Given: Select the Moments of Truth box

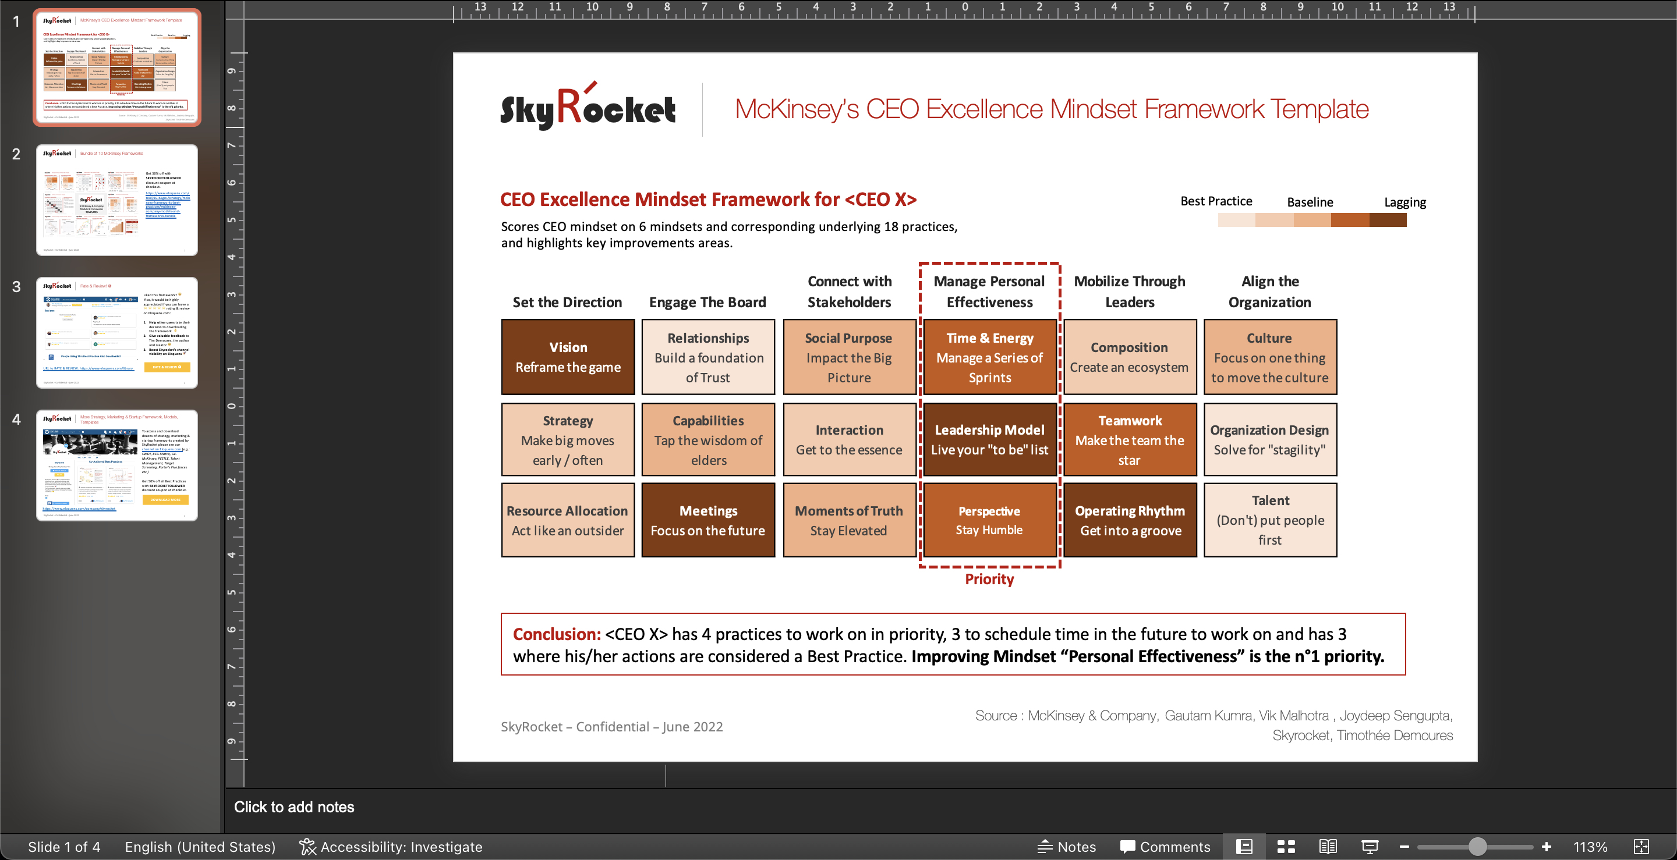Looking at the screenshot, I should 848,520.
